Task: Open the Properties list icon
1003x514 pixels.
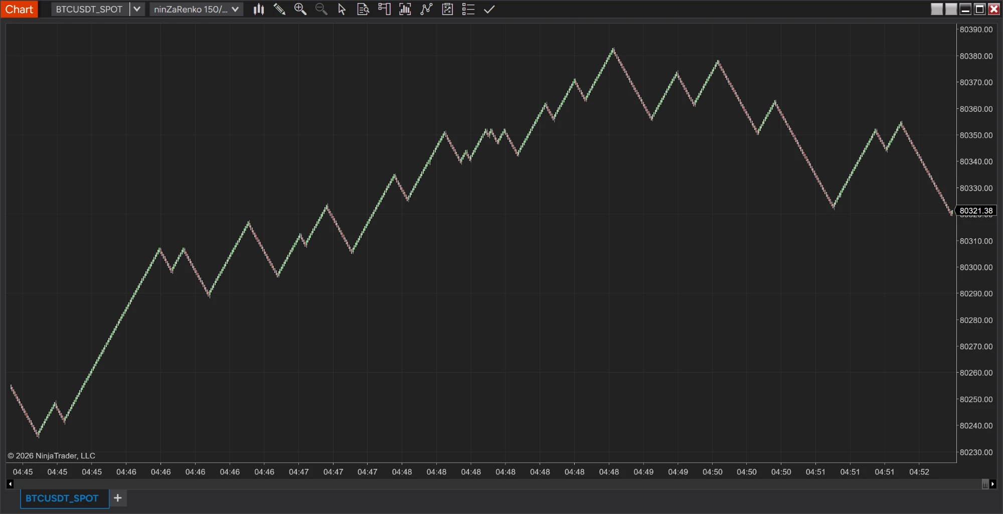Action: 468,9
